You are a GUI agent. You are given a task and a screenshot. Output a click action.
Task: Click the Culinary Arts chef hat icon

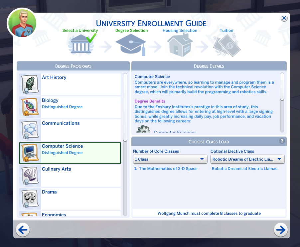pos(30,176)
